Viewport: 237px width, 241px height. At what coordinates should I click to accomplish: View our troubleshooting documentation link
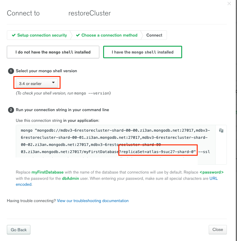(x=93, y=201)
